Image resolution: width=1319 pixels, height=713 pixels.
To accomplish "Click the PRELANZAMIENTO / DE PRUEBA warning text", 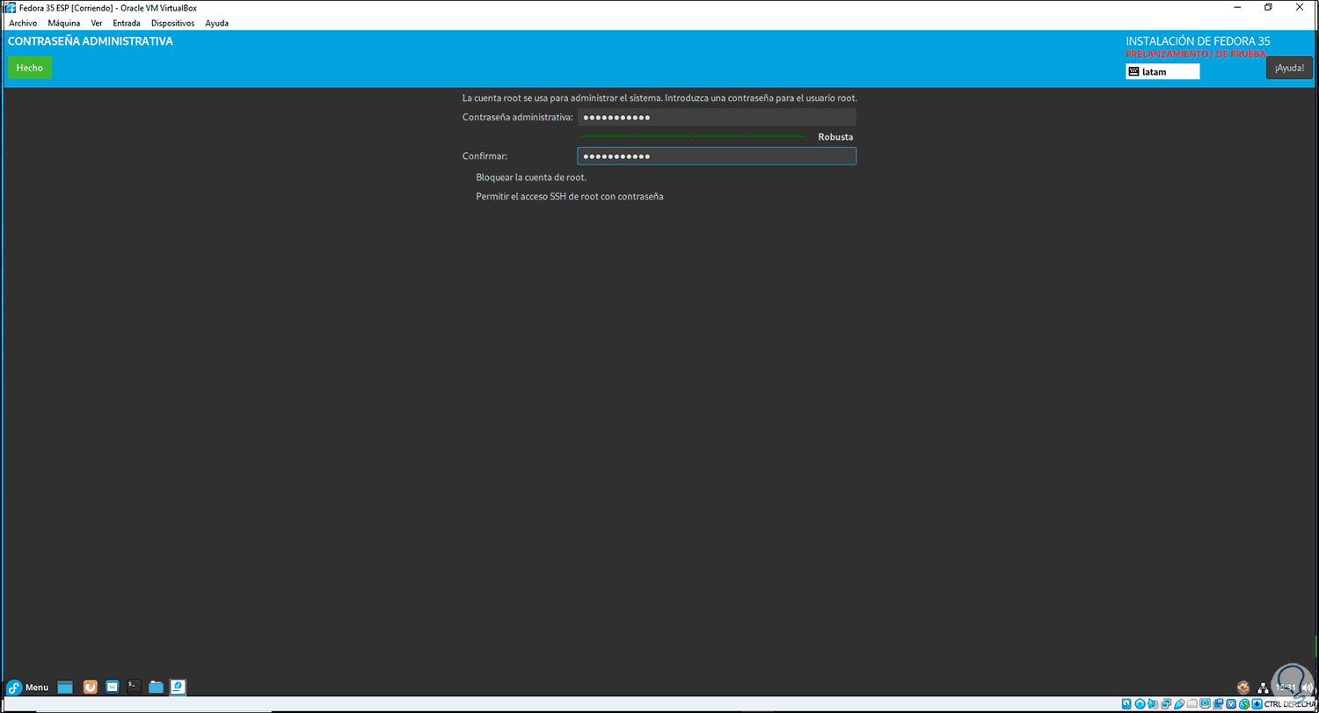I will tap(1196, 54).
